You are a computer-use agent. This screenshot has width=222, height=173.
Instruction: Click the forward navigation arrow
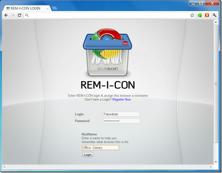[13, 15]
